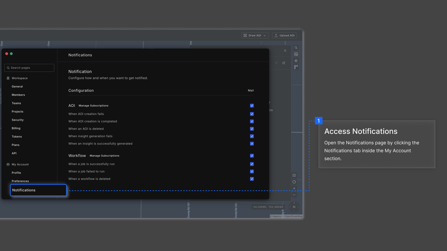Image resolution: width=447 pixels, height=251 pixels.
Task: Open the Preferences page
Action: point(20,181)
